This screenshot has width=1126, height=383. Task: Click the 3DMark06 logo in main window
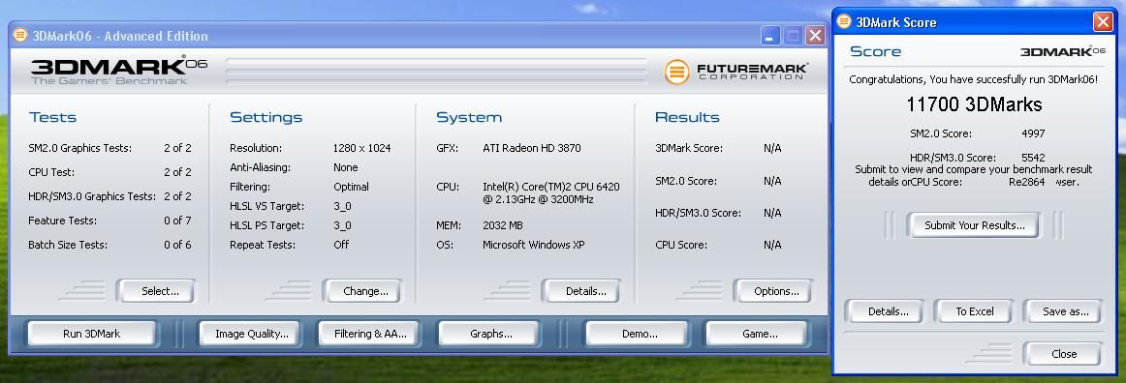point(118,71)
